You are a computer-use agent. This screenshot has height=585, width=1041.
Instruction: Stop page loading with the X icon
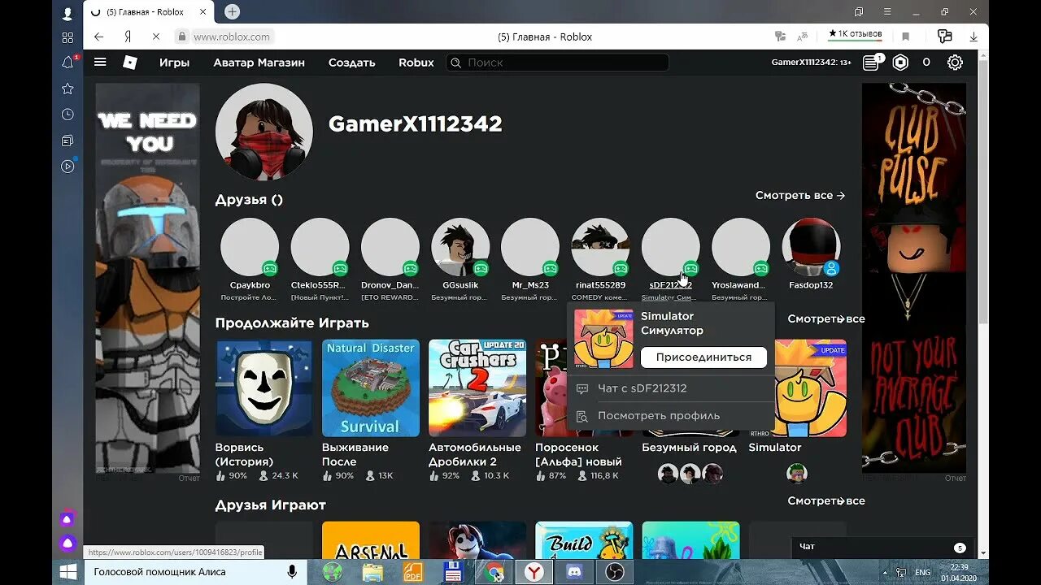point(155,37)
